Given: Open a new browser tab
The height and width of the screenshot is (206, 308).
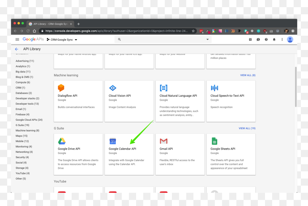Looking at the screenshot, I should (x=78, y=24).
